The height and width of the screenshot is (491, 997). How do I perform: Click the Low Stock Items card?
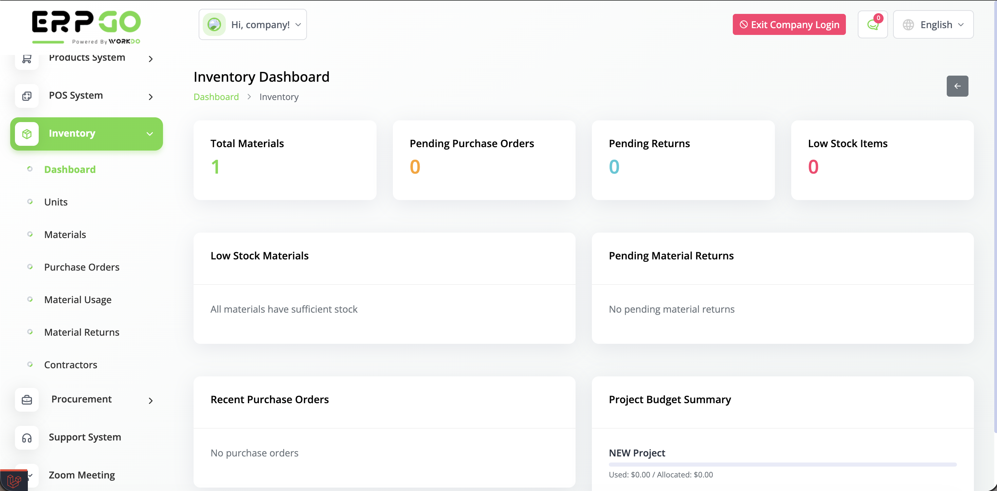[x=882, y=160]
